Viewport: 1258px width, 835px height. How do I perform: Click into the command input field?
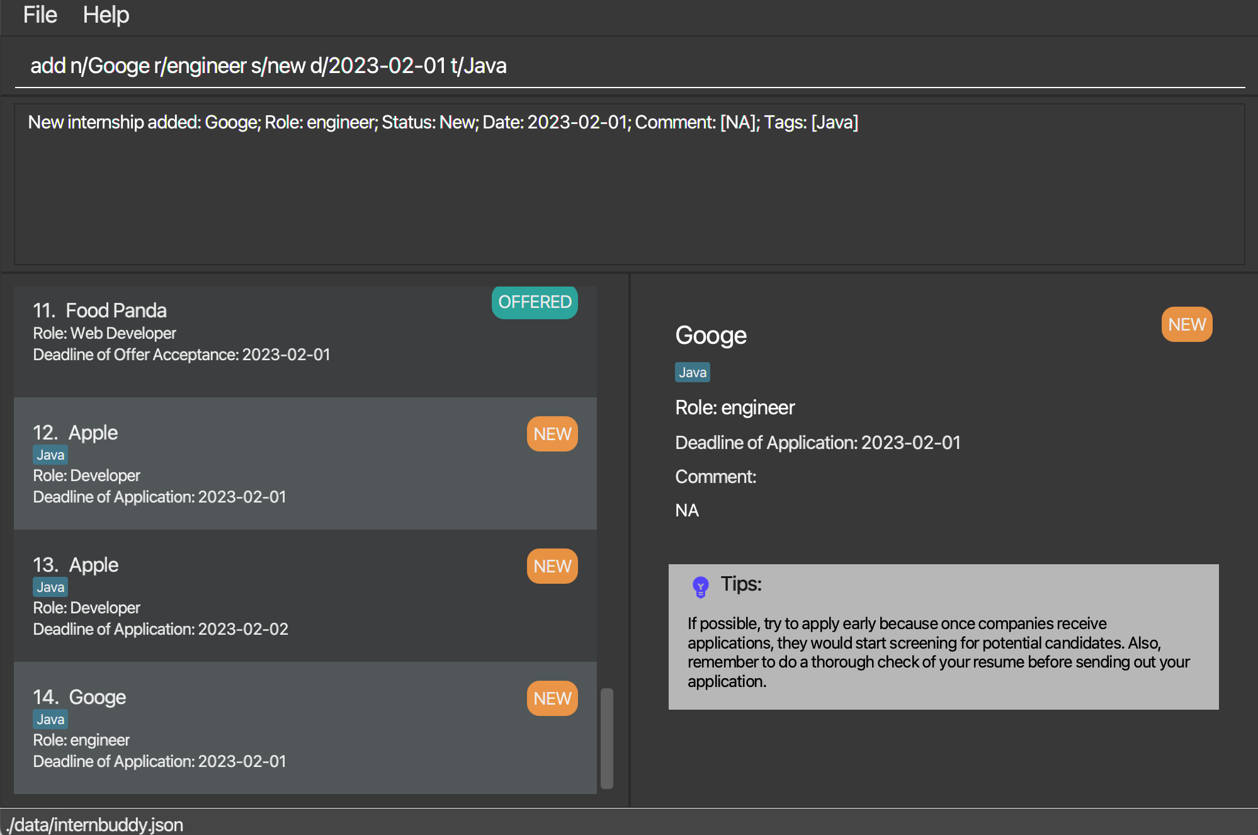click(x=630, y=65)
